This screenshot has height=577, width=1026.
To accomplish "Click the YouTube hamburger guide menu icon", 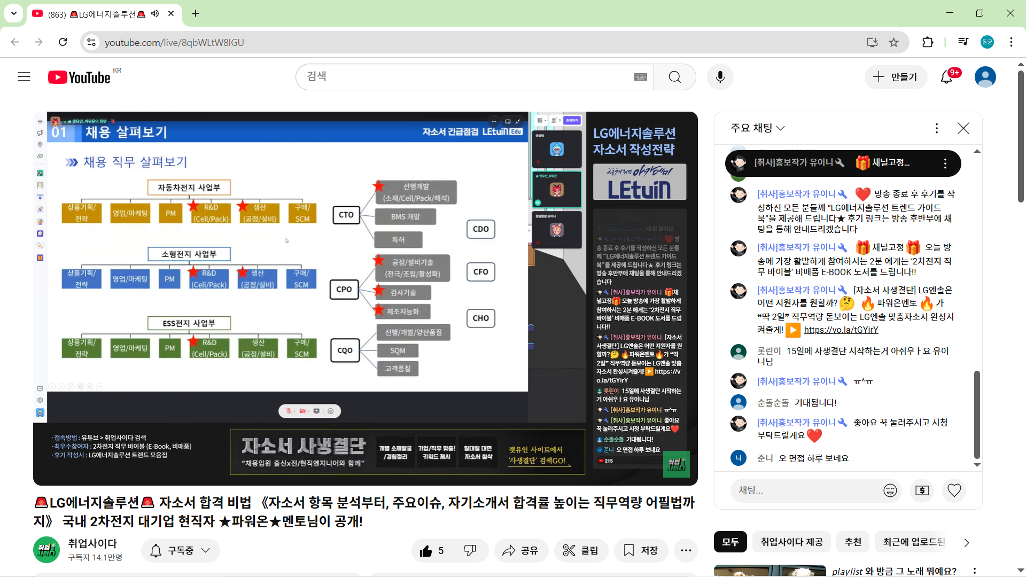I will click(x=24, y=77).
